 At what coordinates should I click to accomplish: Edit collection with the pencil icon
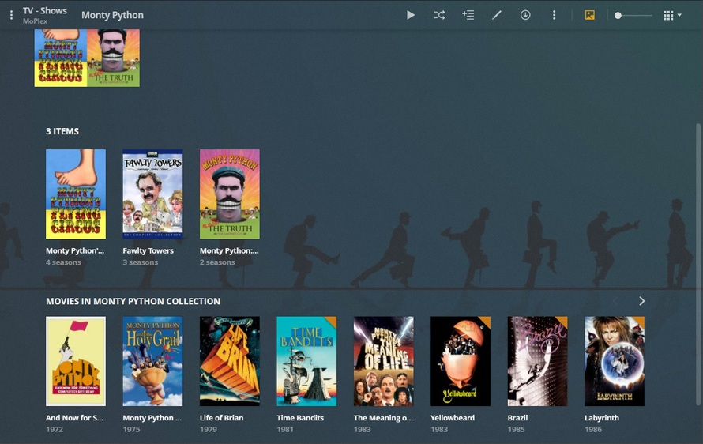tap(497, 15)
